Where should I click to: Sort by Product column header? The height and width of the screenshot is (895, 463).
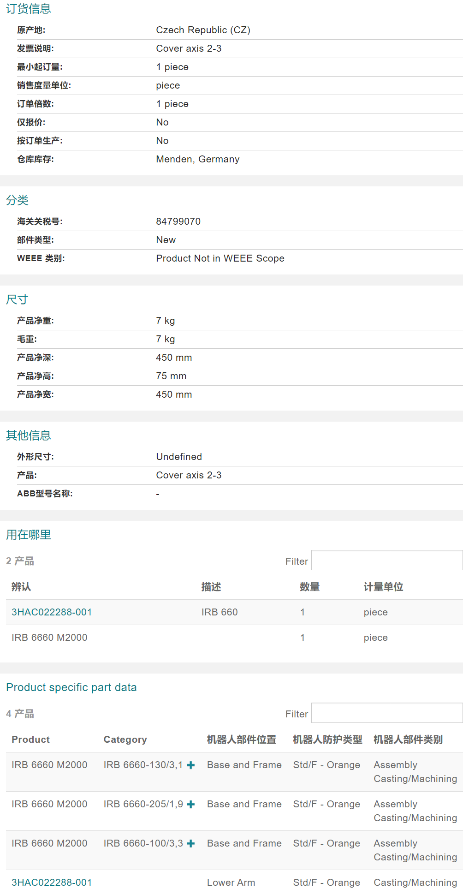coord(30,740)
